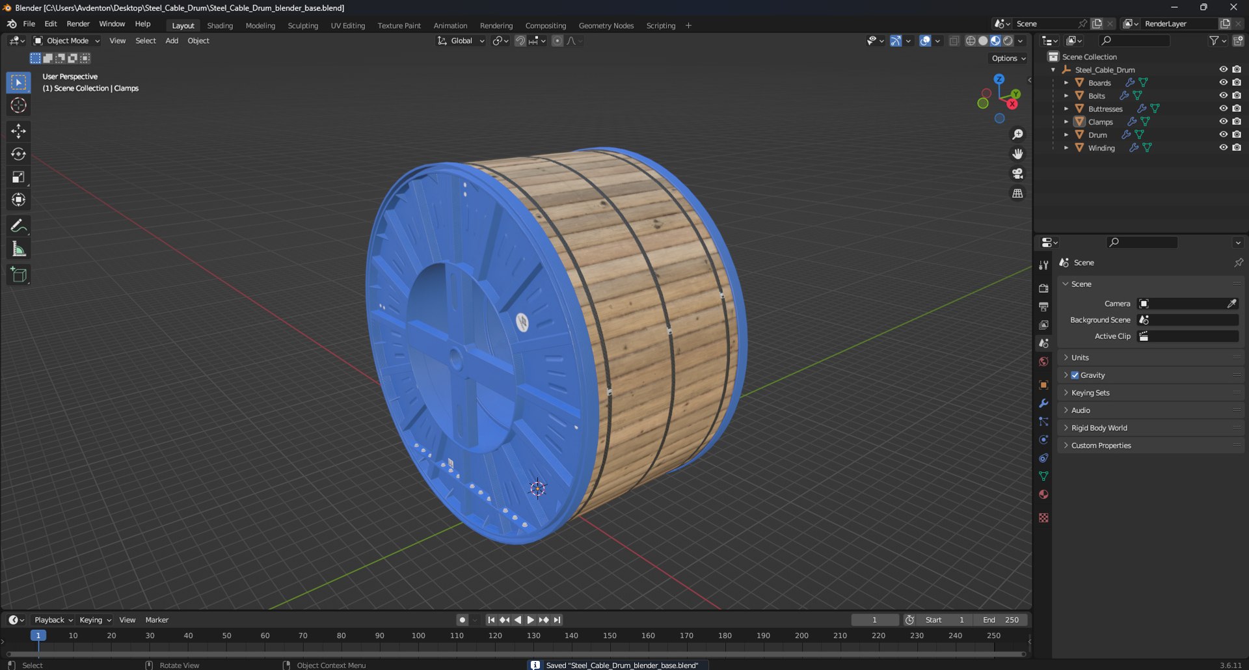Select the Scale tool
The height and width of the screenshot is (670, 1249).
[x=18, y=177]
